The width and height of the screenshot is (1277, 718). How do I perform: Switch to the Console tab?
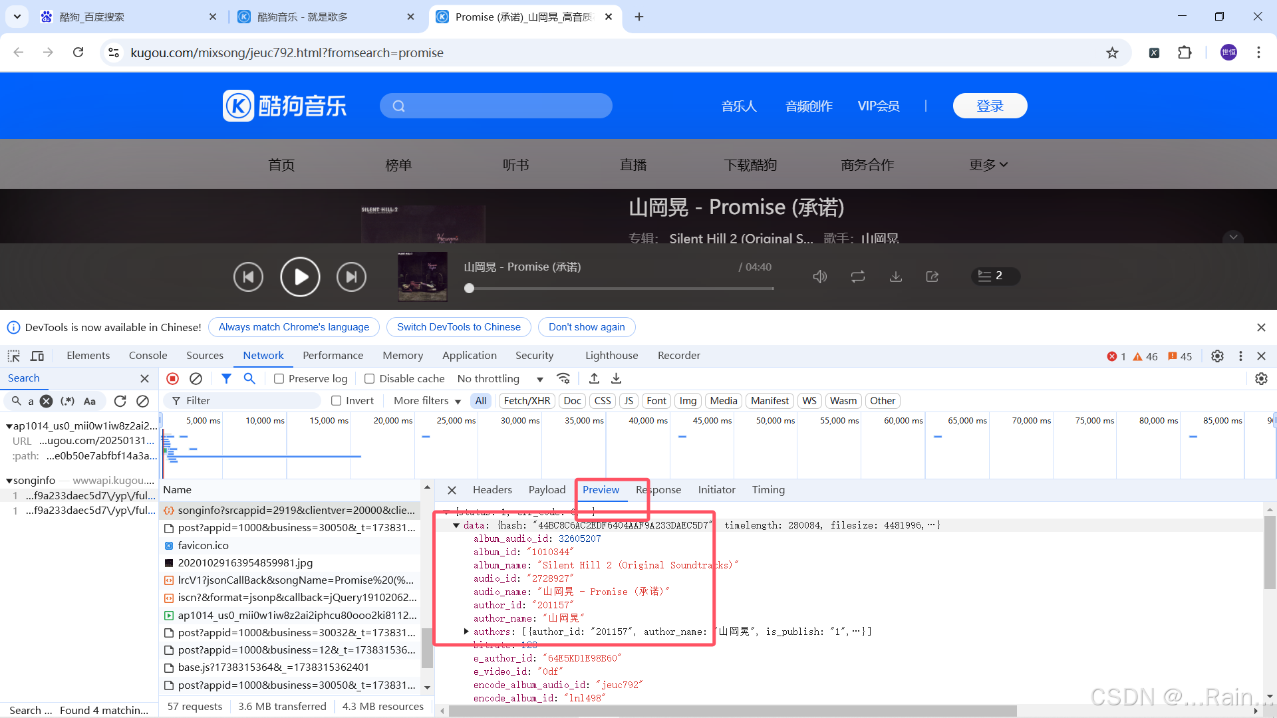point(148,356)
